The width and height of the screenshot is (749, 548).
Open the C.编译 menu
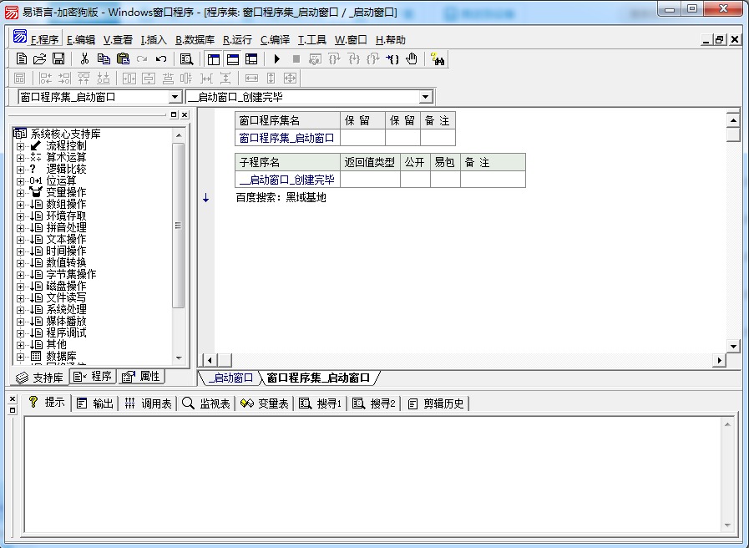[x=276, y=40]
